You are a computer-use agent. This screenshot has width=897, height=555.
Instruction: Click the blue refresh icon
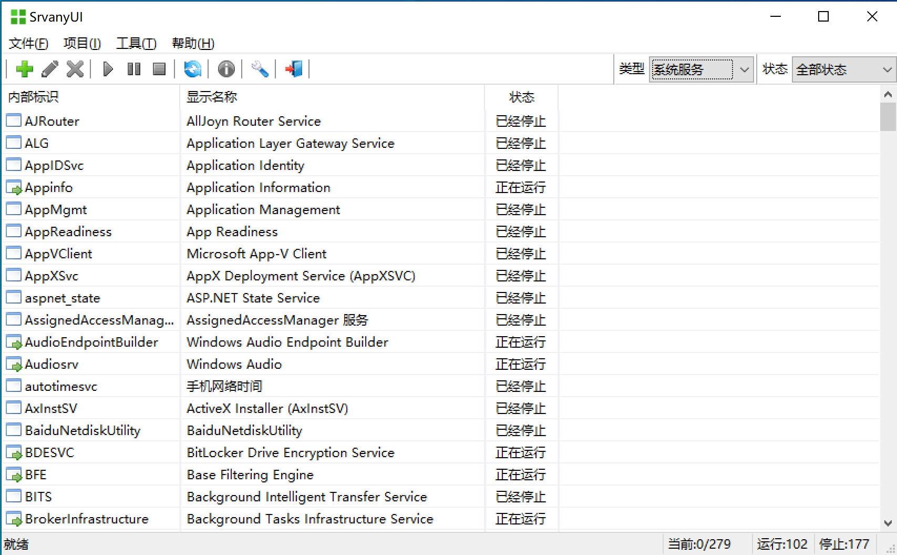[x=193, y=69]
